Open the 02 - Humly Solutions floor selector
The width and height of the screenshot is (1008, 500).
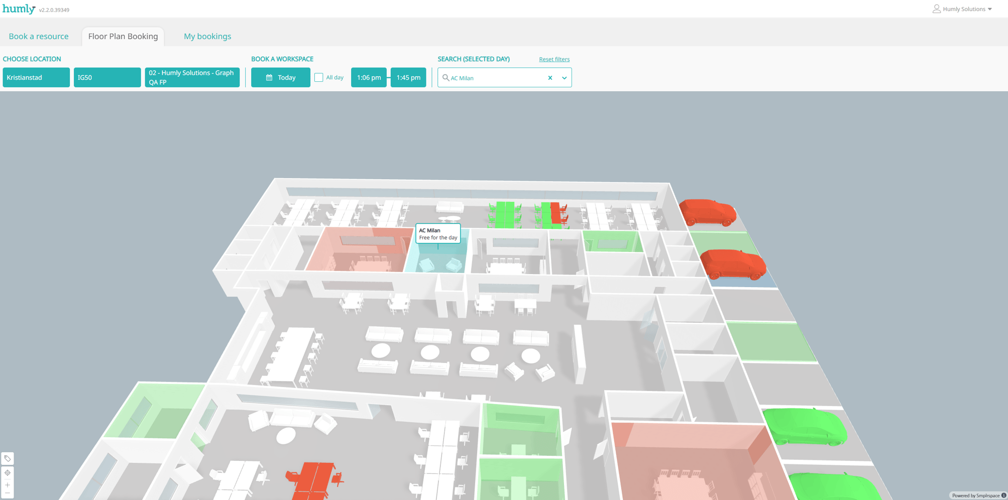click(x=192, y=77)
